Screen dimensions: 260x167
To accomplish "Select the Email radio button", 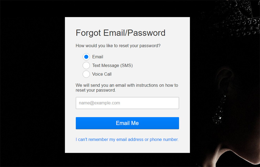I will 86,57.
